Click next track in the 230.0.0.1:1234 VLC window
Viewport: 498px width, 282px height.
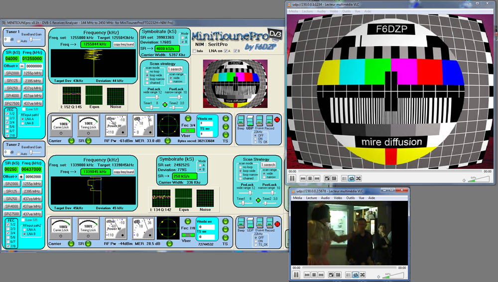coord(317,179)
